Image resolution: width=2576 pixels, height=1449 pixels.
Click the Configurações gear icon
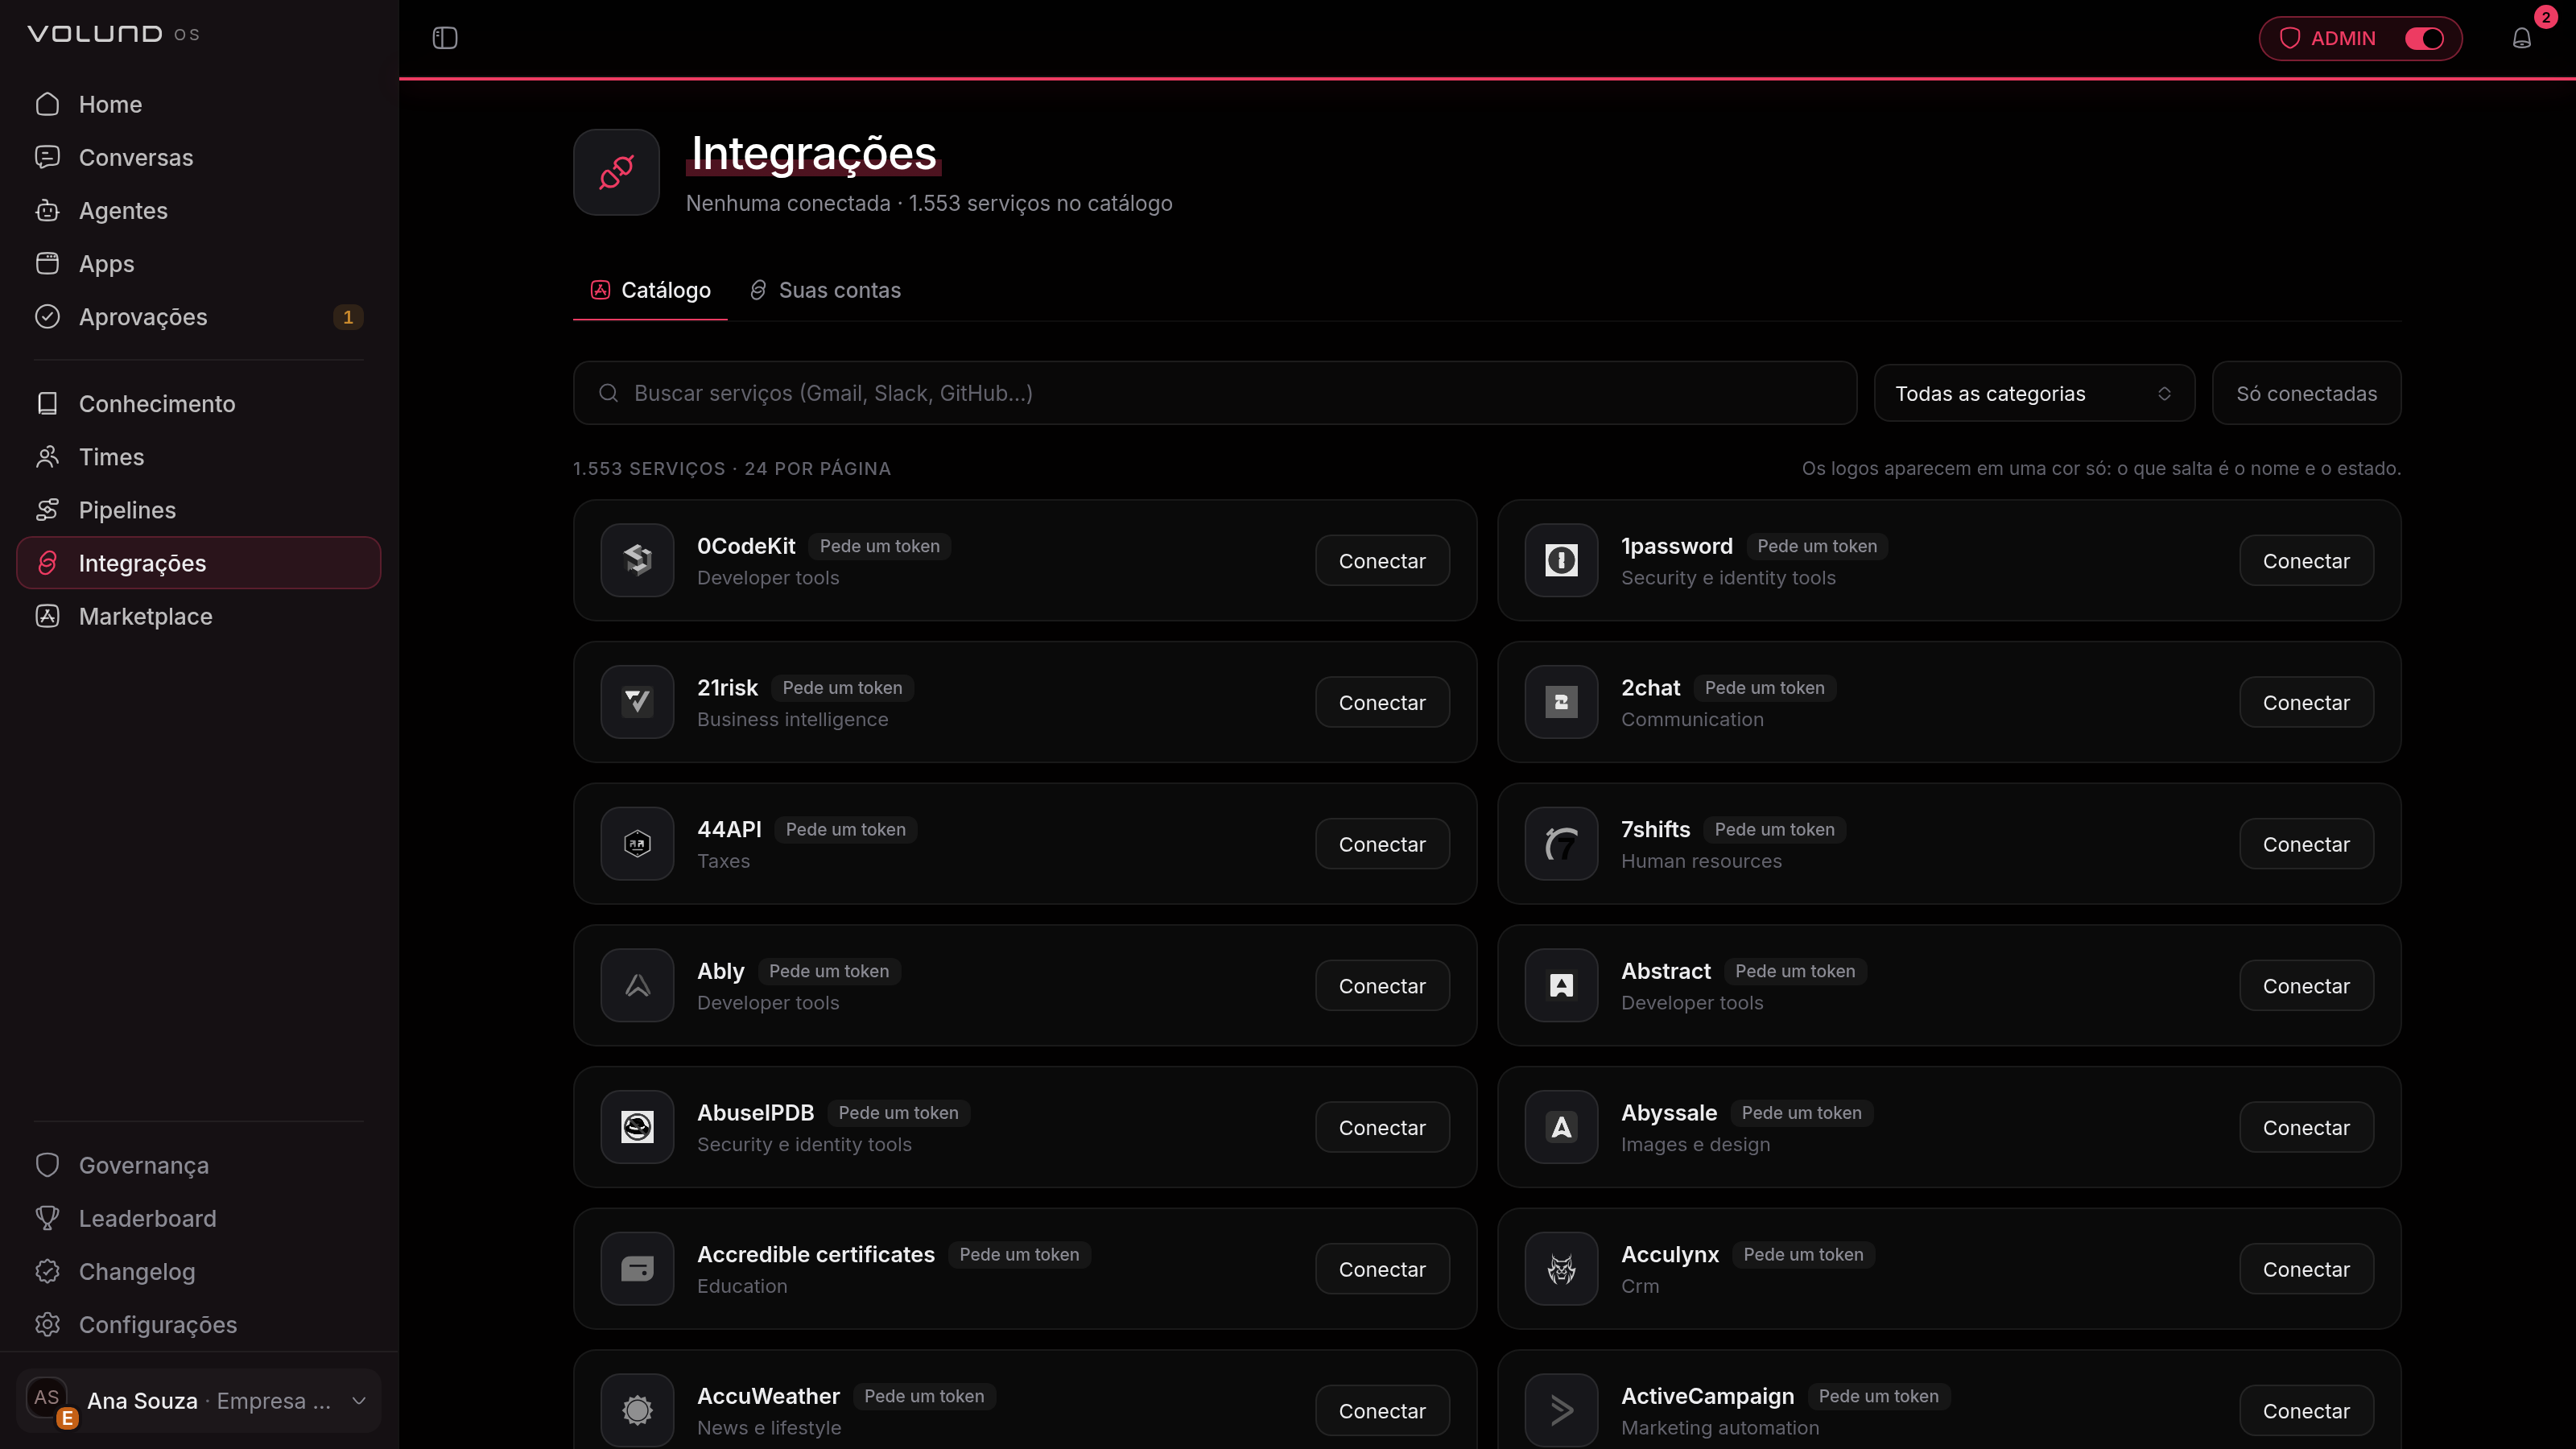tap(47, 1324)
